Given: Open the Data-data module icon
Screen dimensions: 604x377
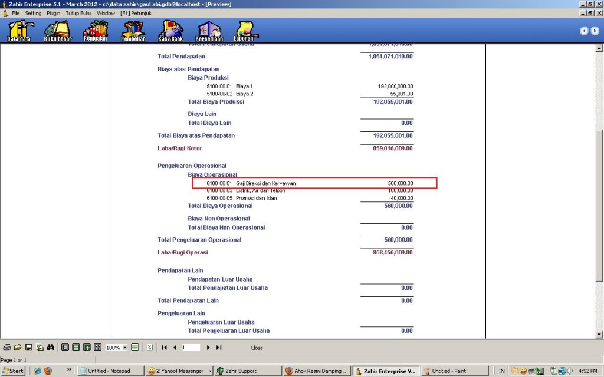Looking at the screenshot, I should [x=19, y=31].
